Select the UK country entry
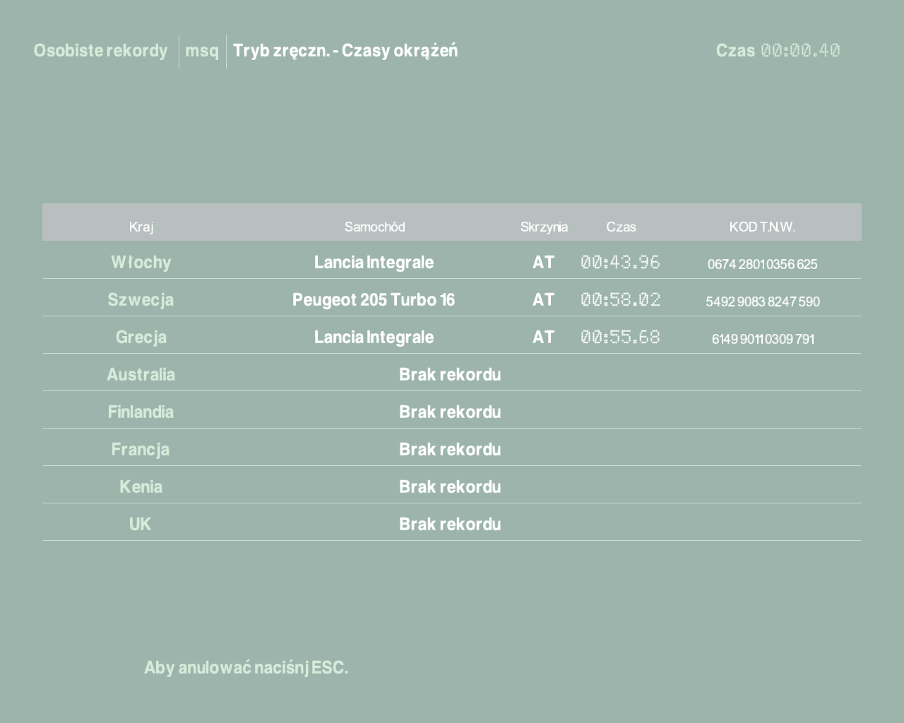This screenshot has width=904, height=723. pos(140,525)
